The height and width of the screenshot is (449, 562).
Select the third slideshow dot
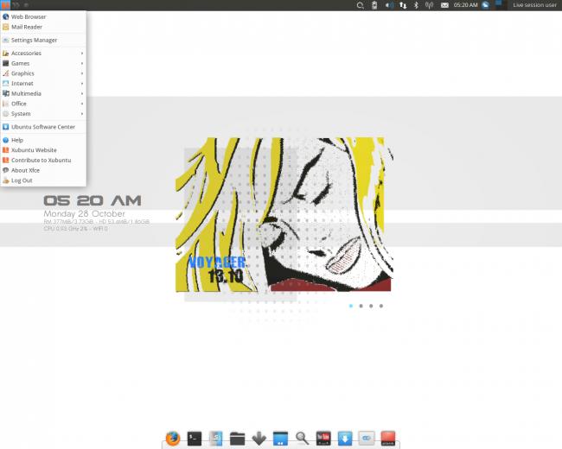pos(371,306)
